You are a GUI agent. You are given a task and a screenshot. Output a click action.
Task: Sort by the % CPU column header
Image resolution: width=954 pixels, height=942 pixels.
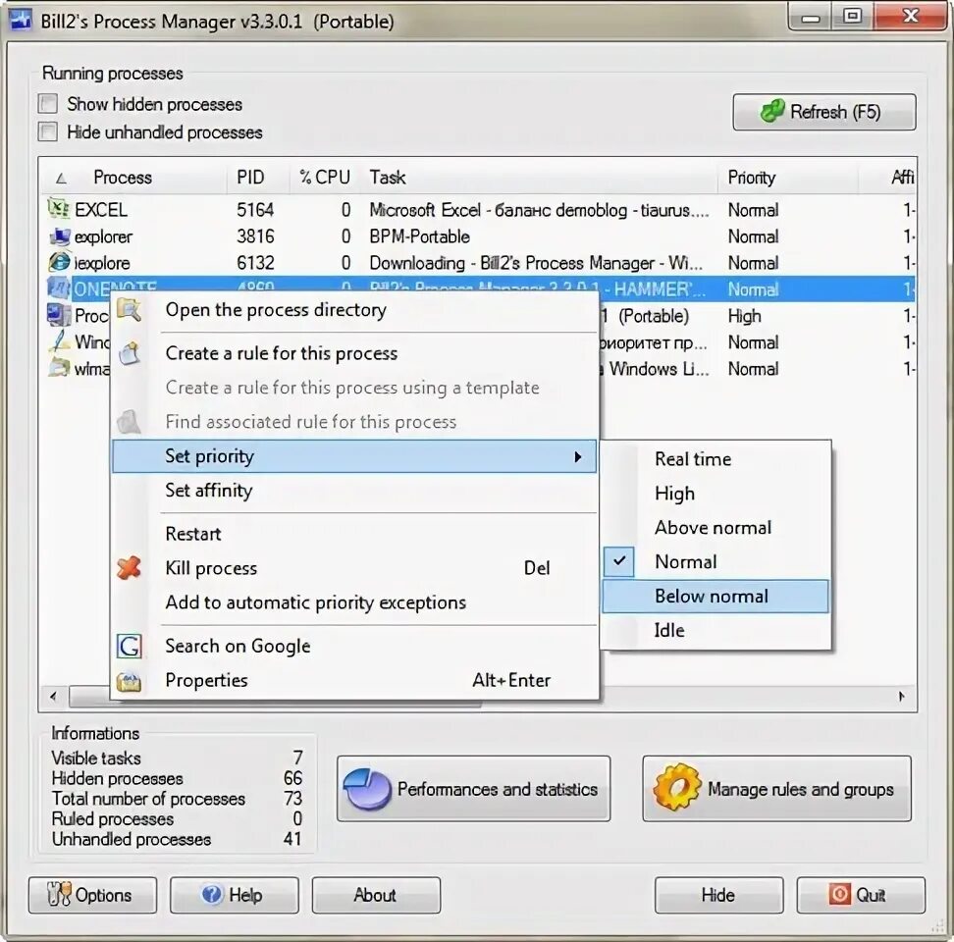[324, 177]
